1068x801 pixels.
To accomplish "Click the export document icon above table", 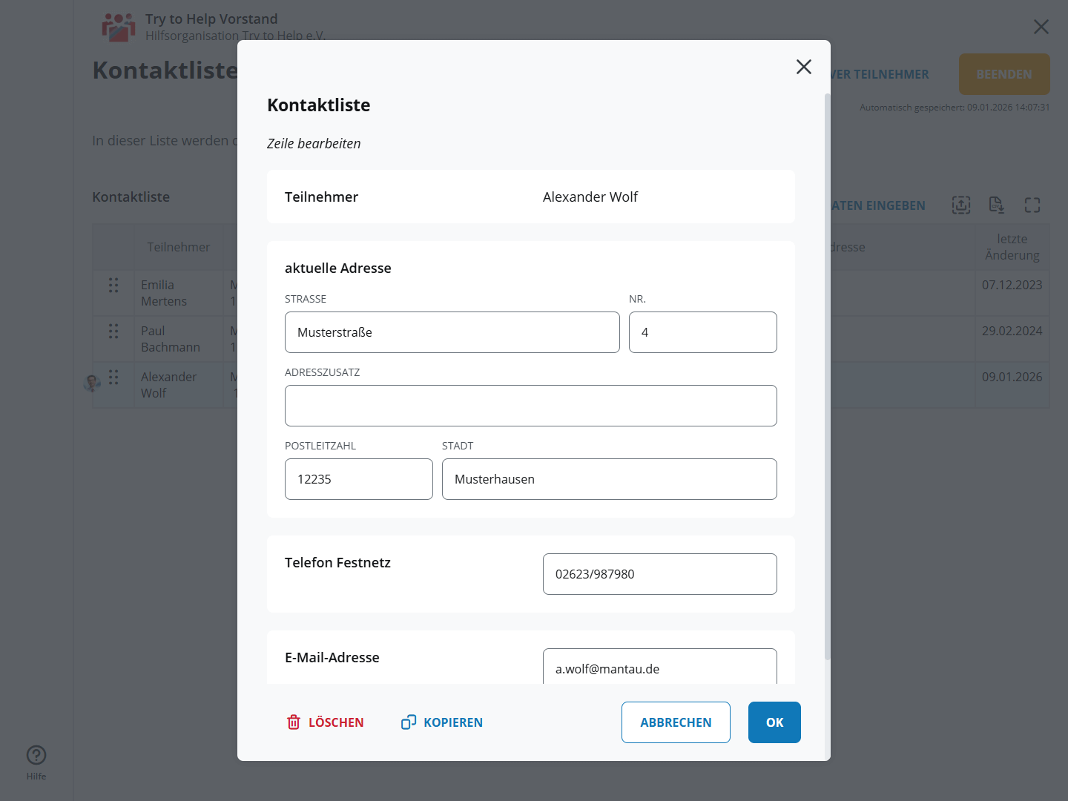I will pos(996,205).
